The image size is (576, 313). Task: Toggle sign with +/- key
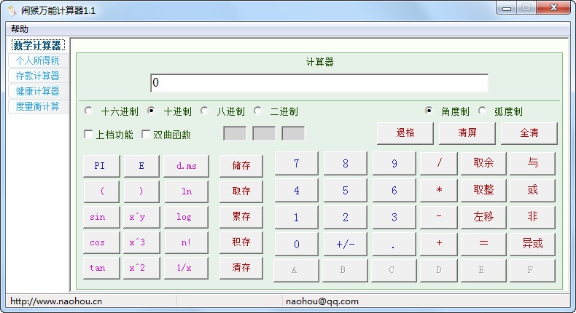(x=346, y=244)
